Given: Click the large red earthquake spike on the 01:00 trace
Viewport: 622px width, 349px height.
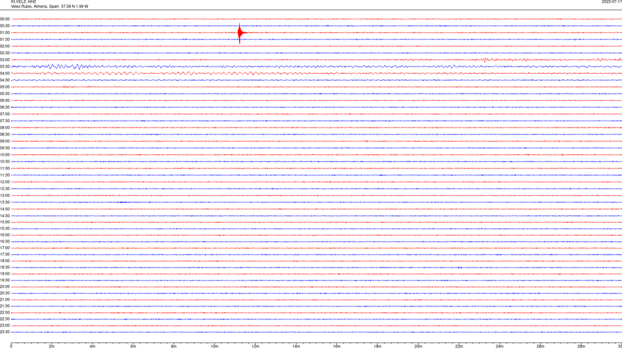Looking at the screenshot, I should 240,33.
